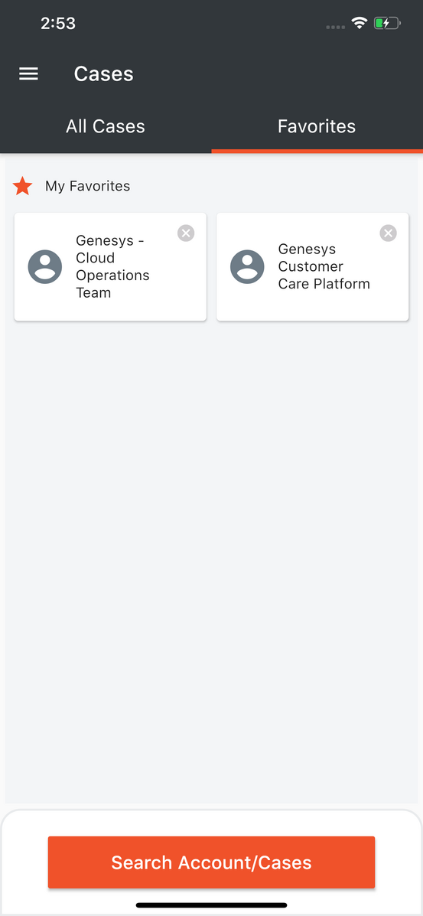The image size is (423, 916).
Task: Tap the cellular signal dots indicator
Action: [x=335, y=27]
